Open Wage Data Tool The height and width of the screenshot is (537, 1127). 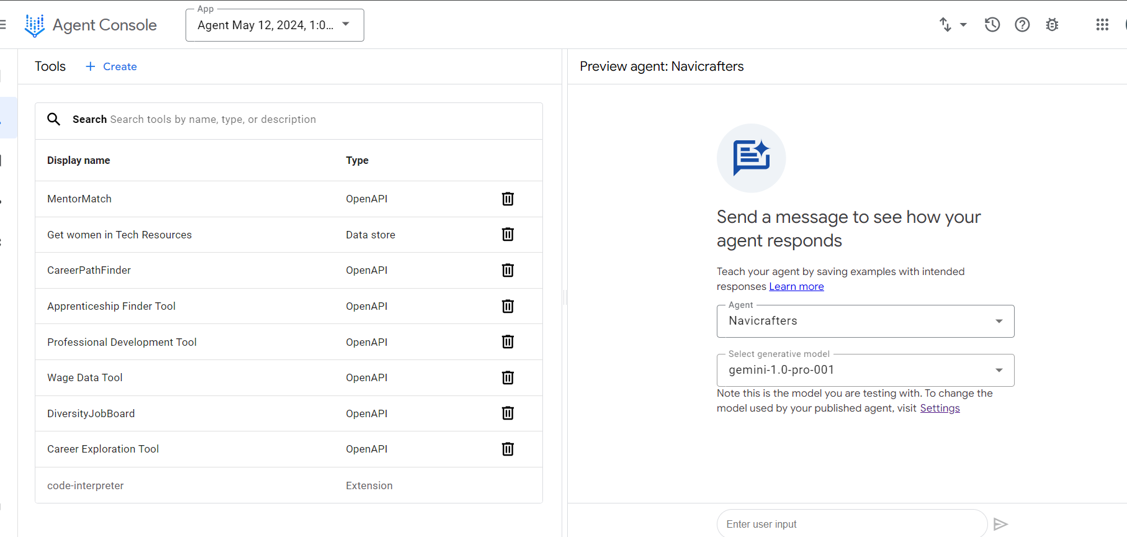tap(289, 377)
